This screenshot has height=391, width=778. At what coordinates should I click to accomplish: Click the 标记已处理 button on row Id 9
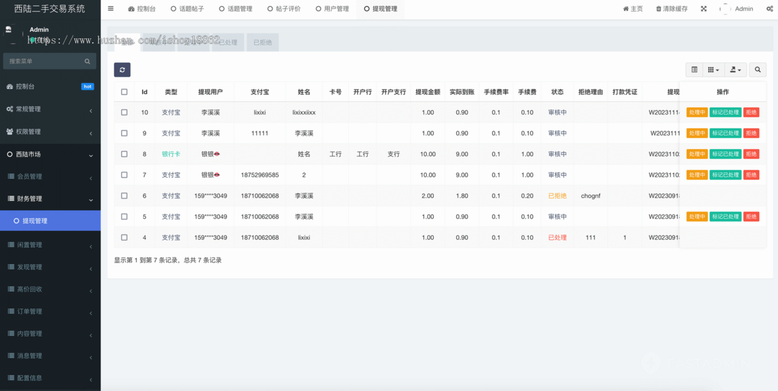click(725, 133)
